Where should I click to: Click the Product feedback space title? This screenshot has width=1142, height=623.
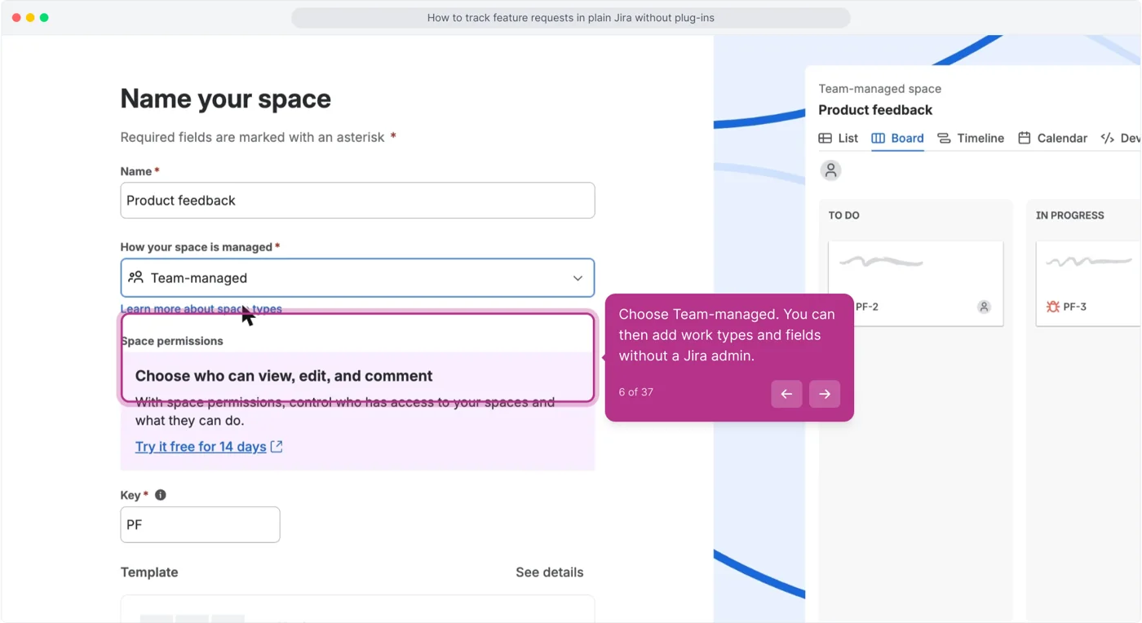point(875,110)
